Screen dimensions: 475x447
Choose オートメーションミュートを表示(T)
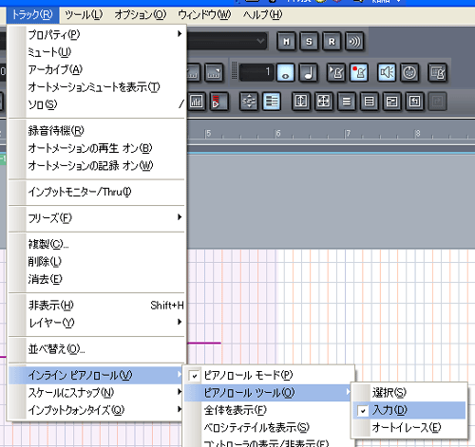[97, 86]
